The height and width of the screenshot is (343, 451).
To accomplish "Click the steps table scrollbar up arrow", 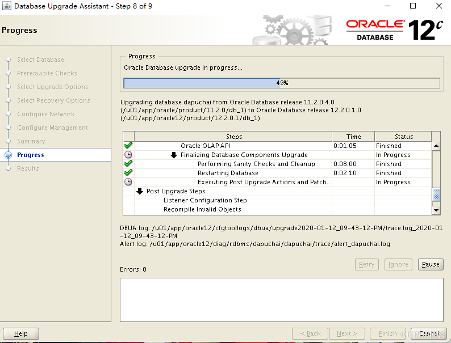I will (x=436, y=146).
